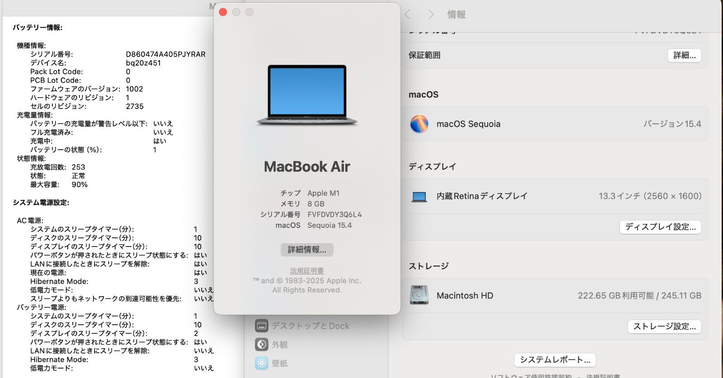
Task: Click the システムレポート... button
Action: 555,359
